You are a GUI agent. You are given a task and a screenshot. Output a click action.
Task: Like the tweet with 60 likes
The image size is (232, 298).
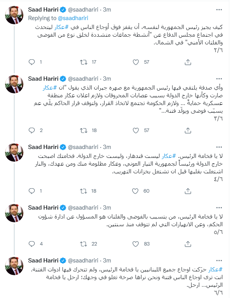135,191
